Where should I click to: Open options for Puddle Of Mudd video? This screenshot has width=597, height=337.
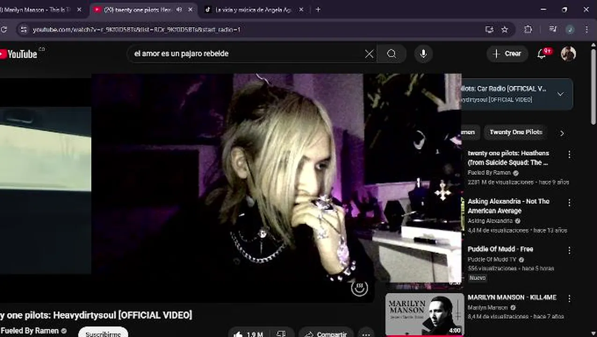[569, 250]
